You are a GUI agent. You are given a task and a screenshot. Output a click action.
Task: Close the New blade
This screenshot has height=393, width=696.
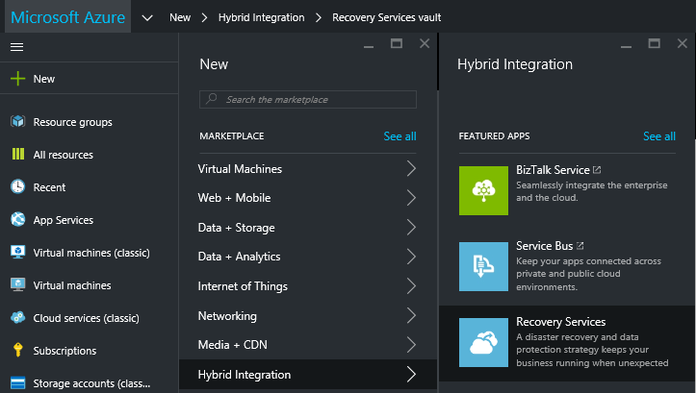(425, 43)
